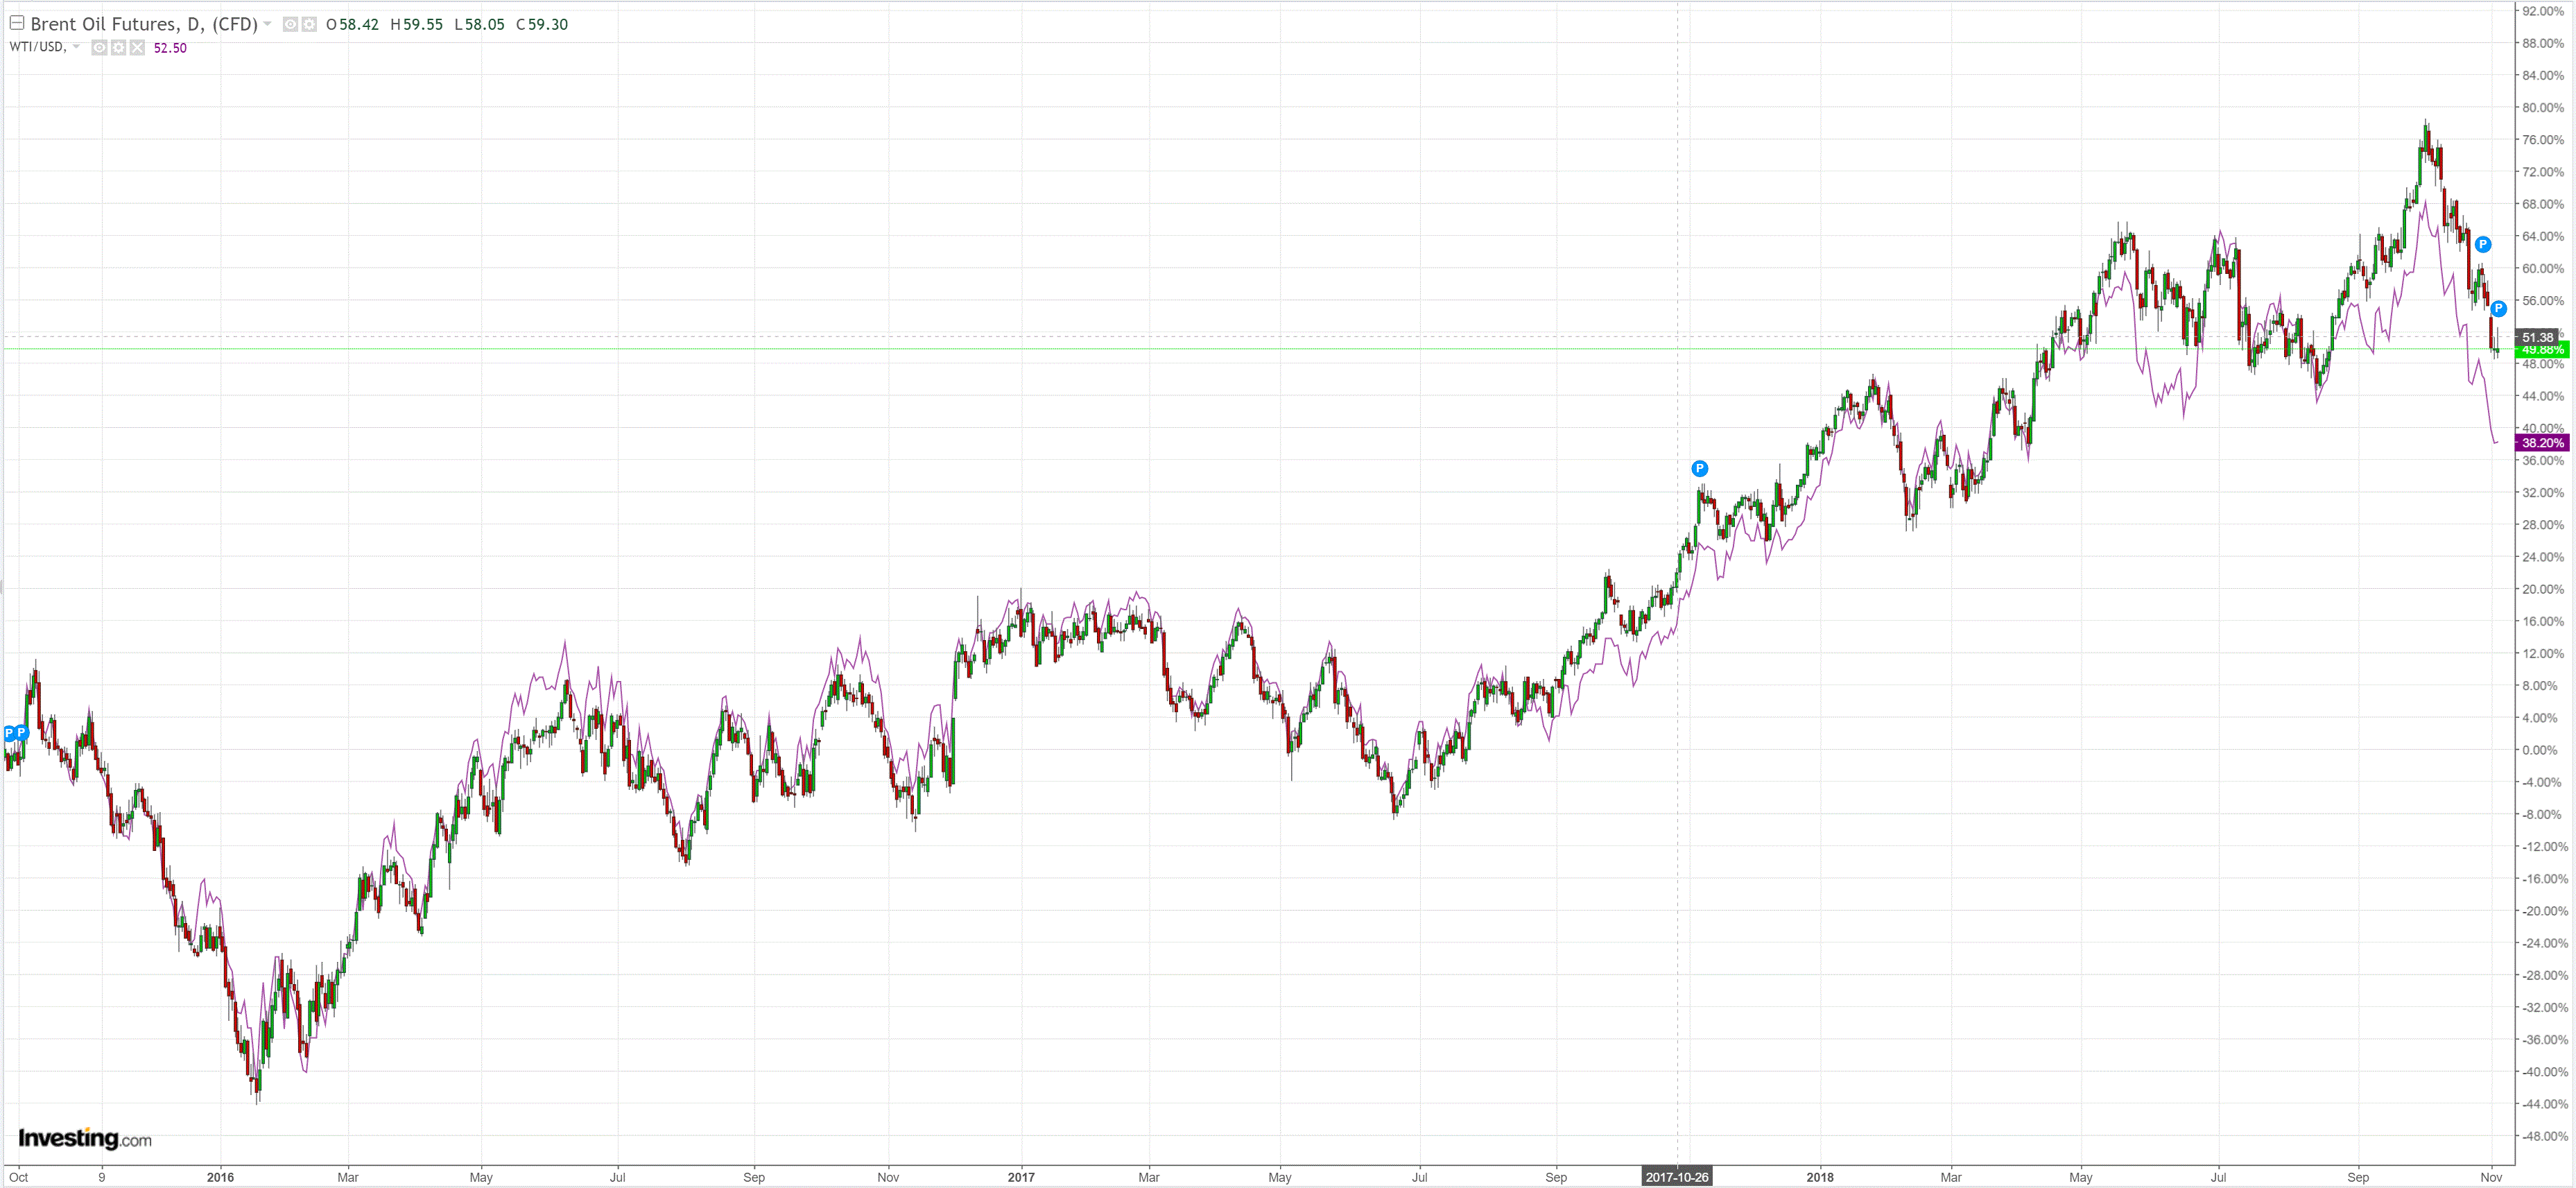
Task: Click the Brent Oil Futures title text
Action: click(x=144, y=24)
